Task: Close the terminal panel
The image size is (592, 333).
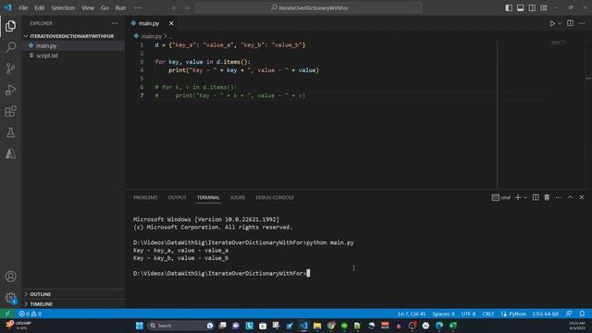Action: [x=582, y=197]
